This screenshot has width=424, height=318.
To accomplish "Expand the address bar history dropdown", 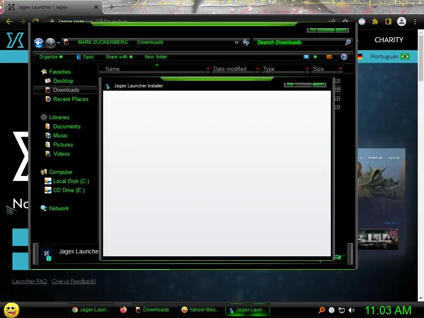I will [236, 43].
